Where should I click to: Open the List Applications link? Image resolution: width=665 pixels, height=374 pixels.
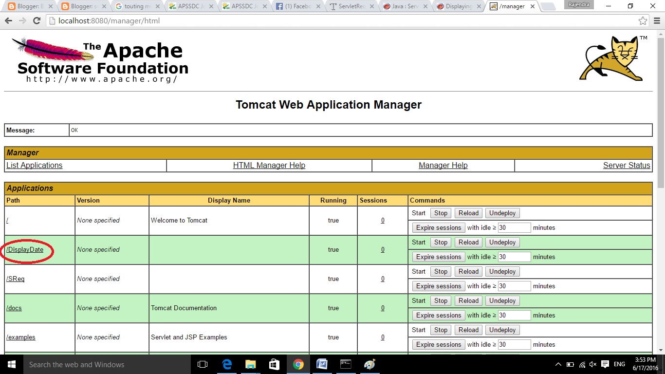[34, 166]
